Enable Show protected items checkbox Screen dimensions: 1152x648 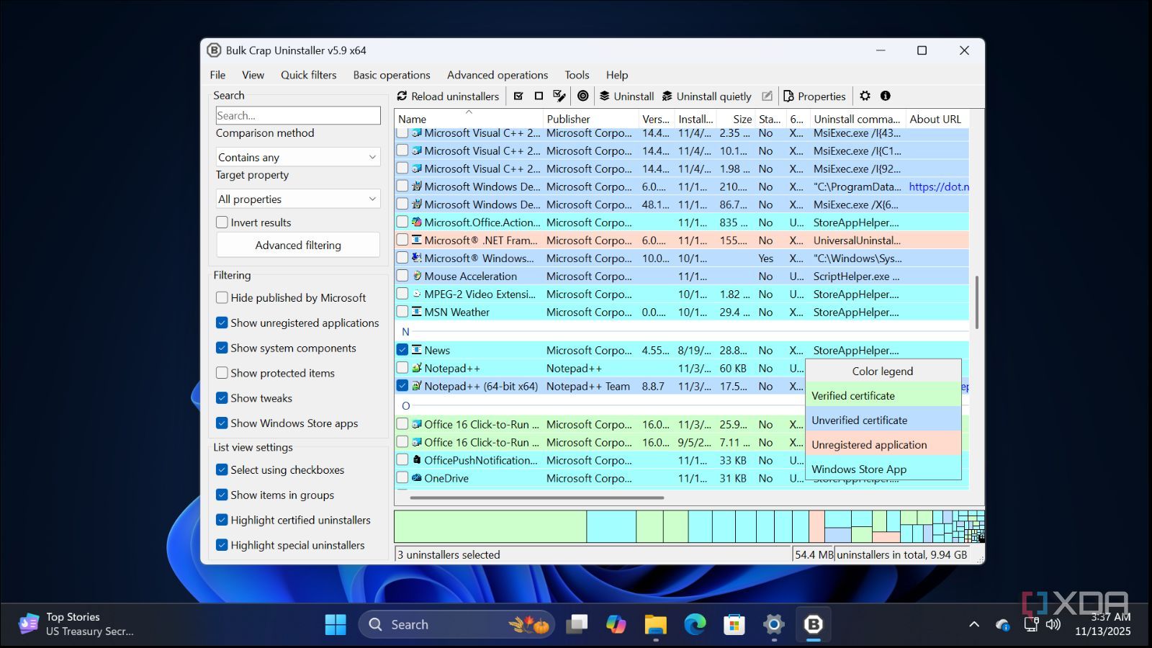click(x=222, y=373)
